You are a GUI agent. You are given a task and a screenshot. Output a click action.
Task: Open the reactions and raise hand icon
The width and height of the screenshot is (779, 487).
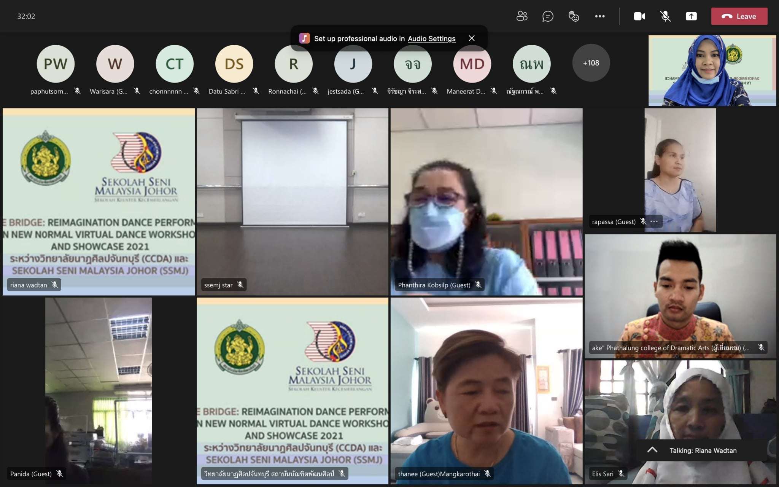tap(574, 16)
